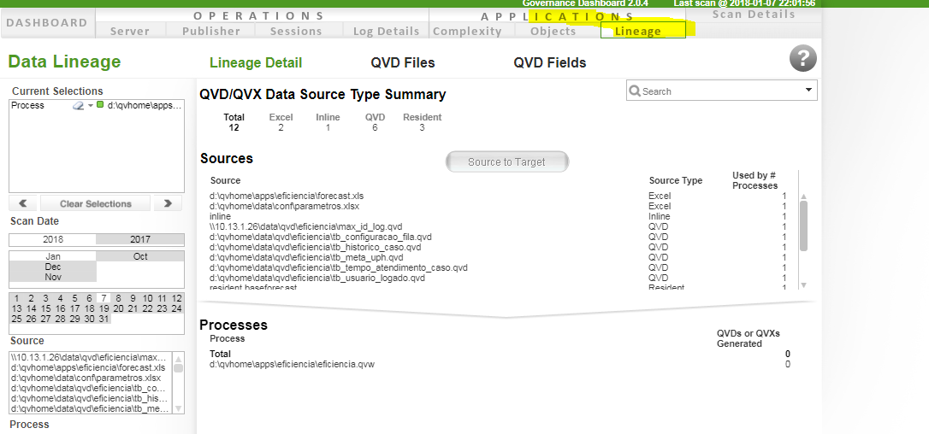The image size is (929, 434).
Task: Click the scroll-up arrow of Source listbox
Action: (178, 359)
